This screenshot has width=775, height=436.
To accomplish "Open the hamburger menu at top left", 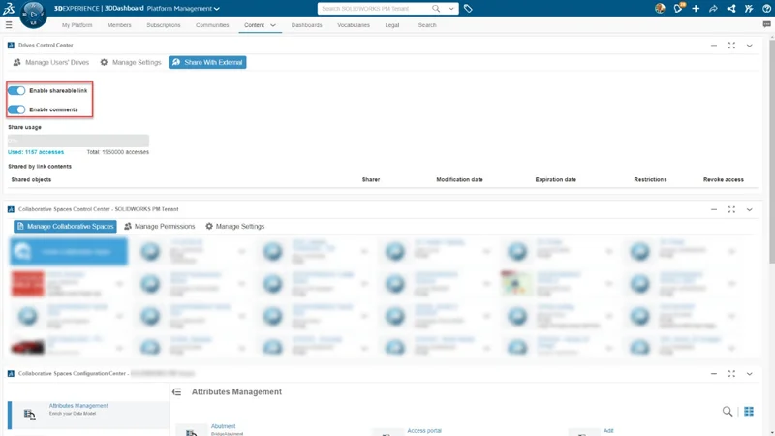I will (x=9, y=25).
